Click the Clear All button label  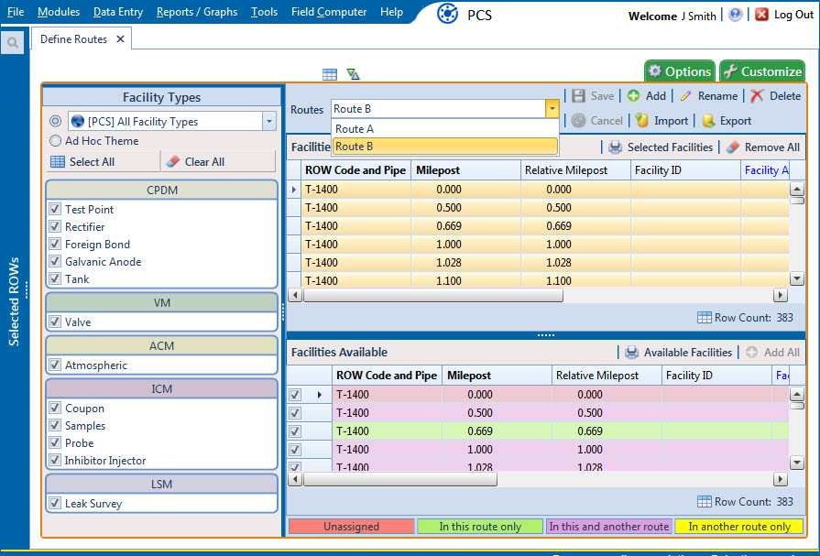[204, 162]
